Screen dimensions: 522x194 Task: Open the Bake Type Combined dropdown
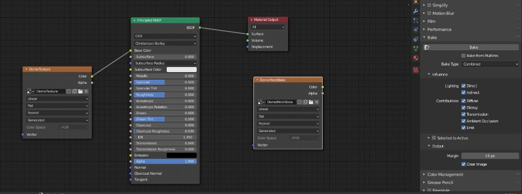(490, 64)
